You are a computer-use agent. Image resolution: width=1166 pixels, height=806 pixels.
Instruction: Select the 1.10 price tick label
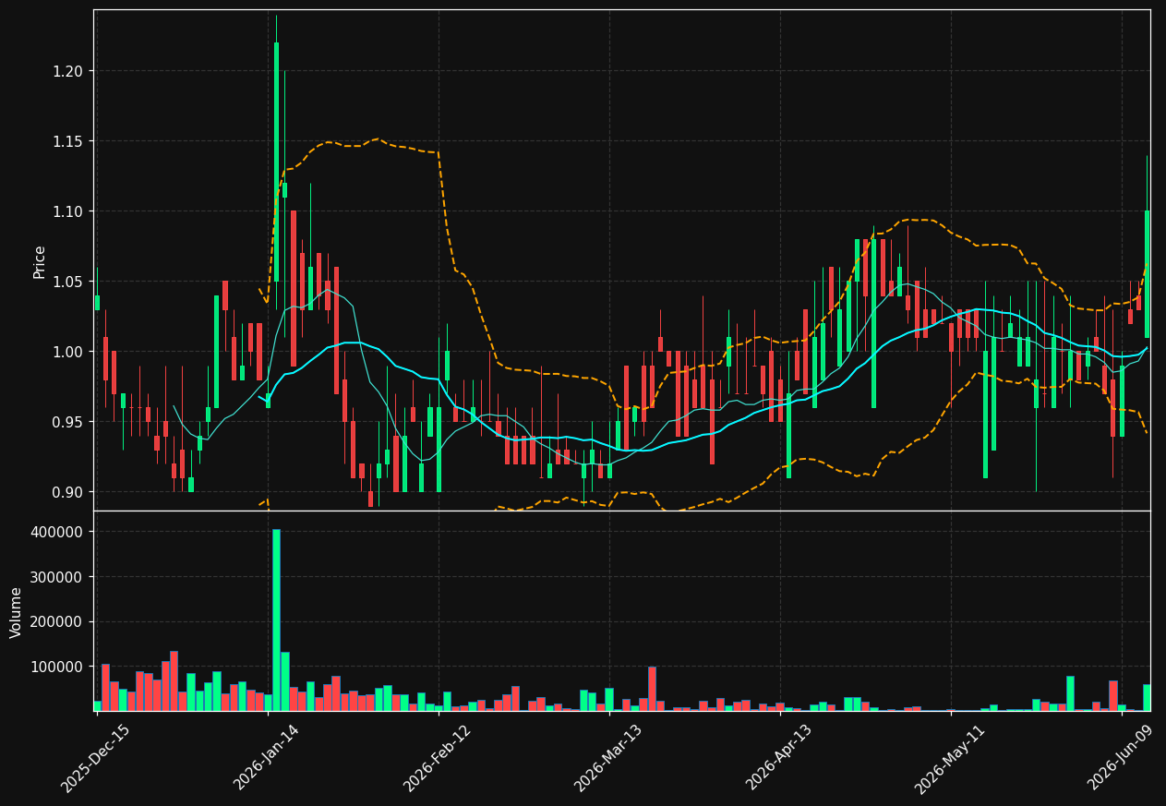point(66,211)
